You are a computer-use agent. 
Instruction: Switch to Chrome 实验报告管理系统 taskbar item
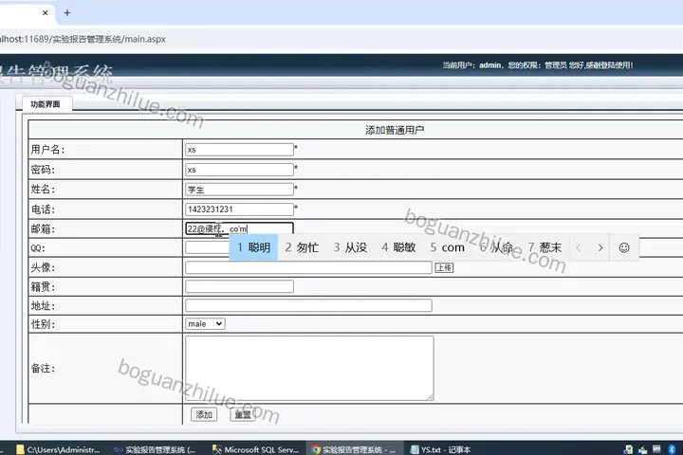click(354, 449)
